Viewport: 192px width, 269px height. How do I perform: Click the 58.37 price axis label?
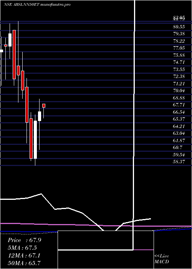click(179, 162)
